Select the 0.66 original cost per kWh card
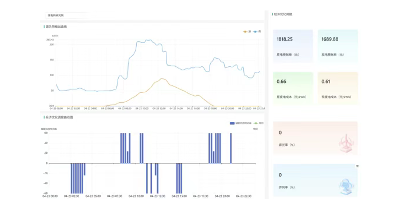The height and width of the screenshot is (212, 408). [293, 88]
